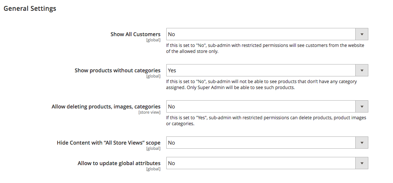Viewport: 393px width, 183px height.
Task: Click the Show products without categories label
Action: click(118, 70)
